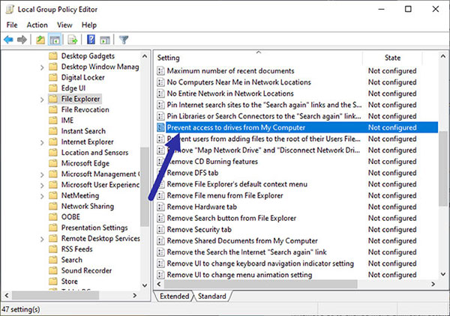Select the Location and Sensors folder
This screenshot has width=450, height=316.
point(94,153)
